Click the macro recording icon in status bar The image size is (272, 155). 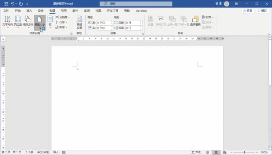click(64, 152)
